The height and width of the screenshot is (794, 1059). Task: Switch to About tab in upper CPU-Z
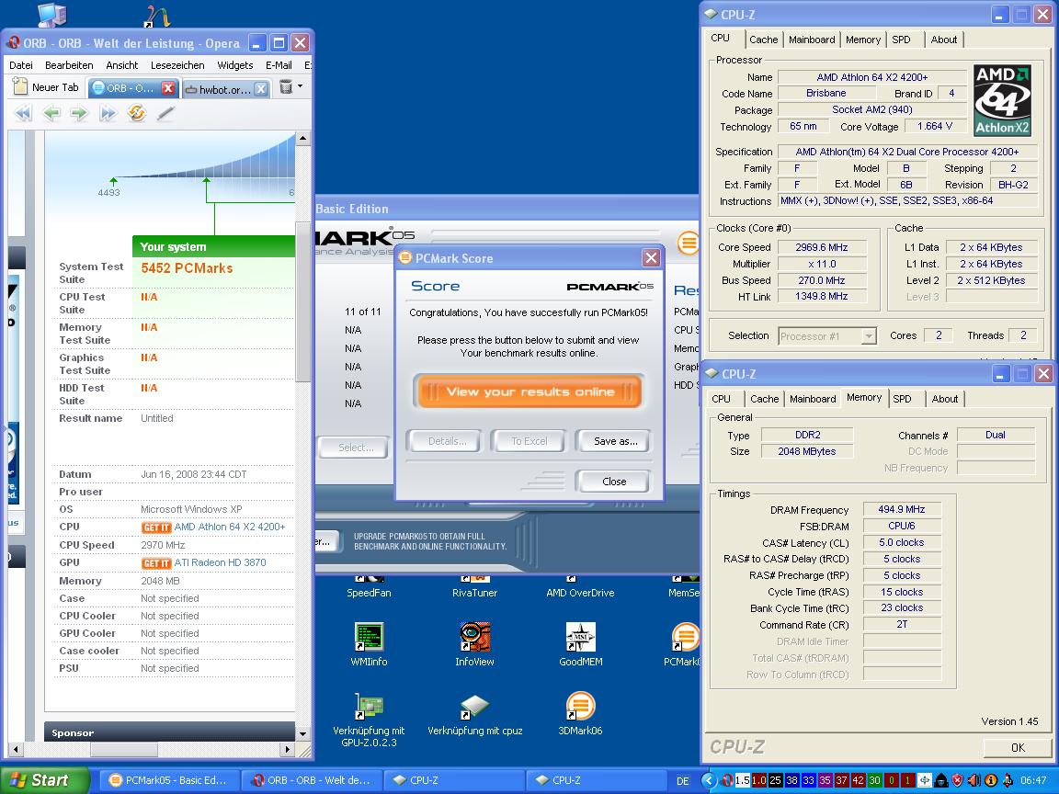(943, 40)
